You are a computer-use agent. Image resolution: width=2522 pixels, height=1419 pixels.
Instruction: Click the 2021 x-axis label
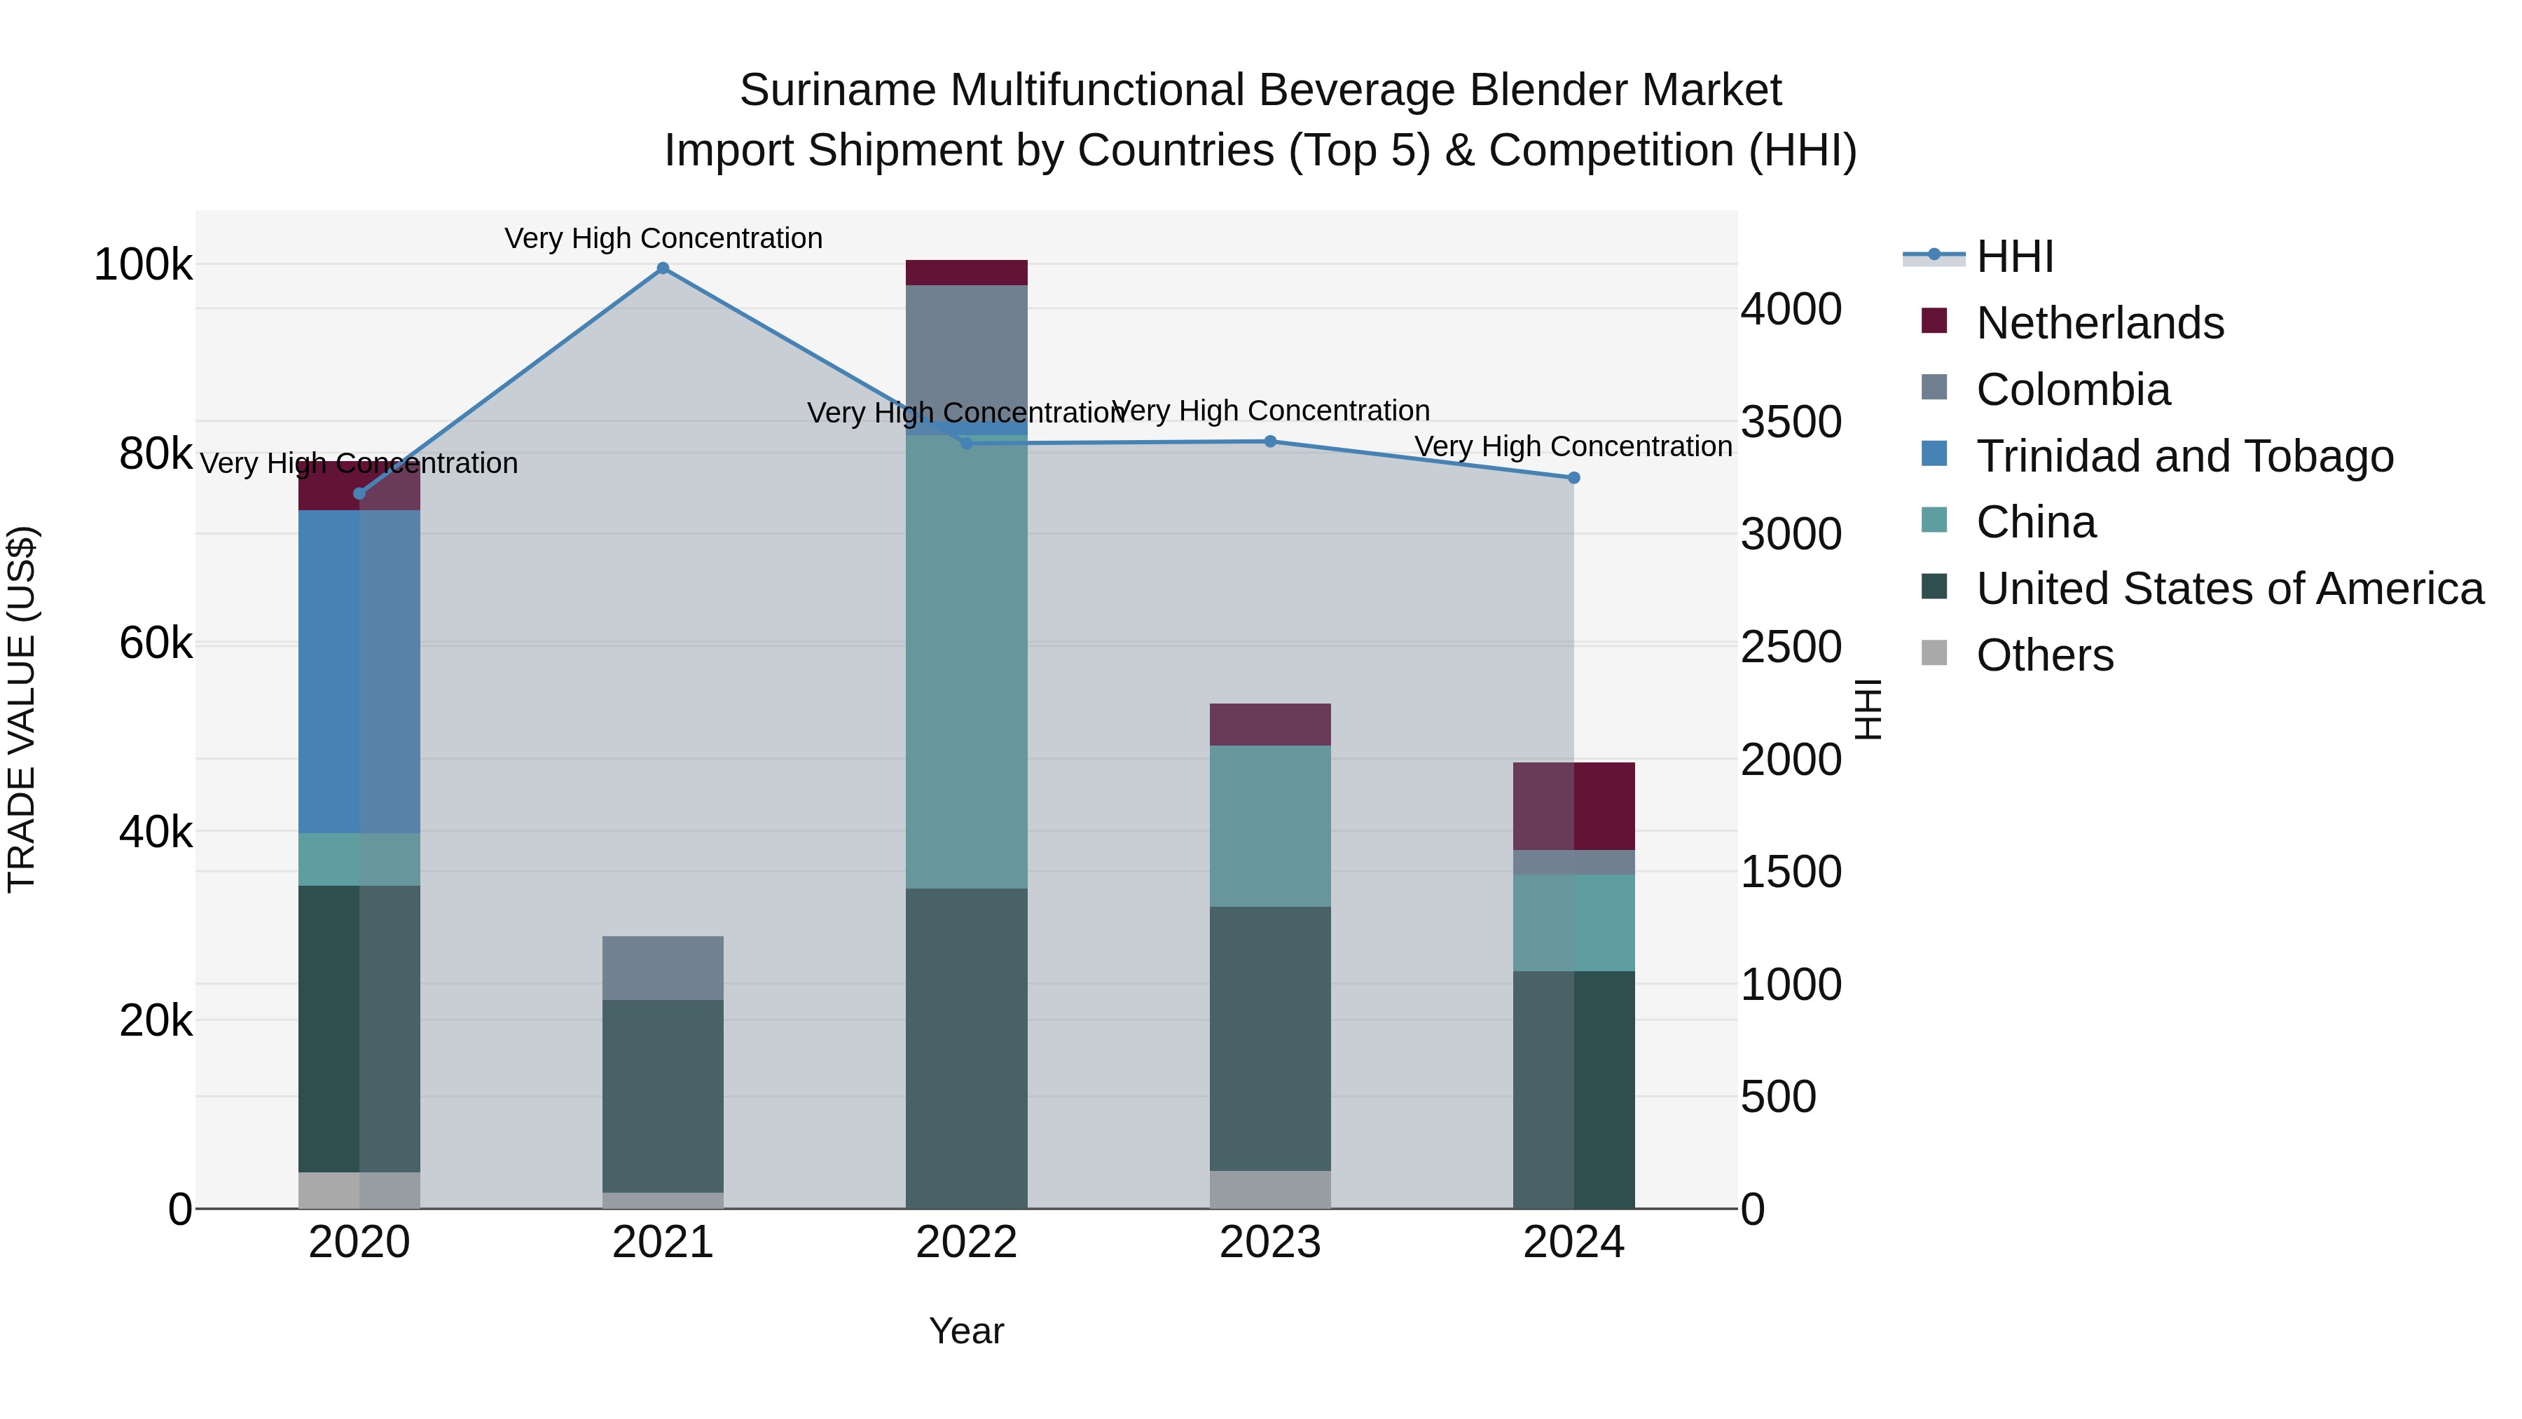click(663, 1242)
